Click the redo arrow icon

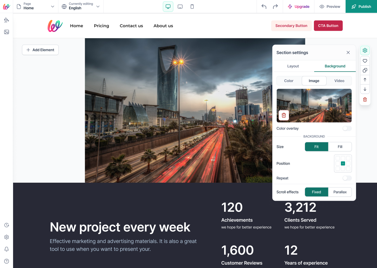point(275,7)
